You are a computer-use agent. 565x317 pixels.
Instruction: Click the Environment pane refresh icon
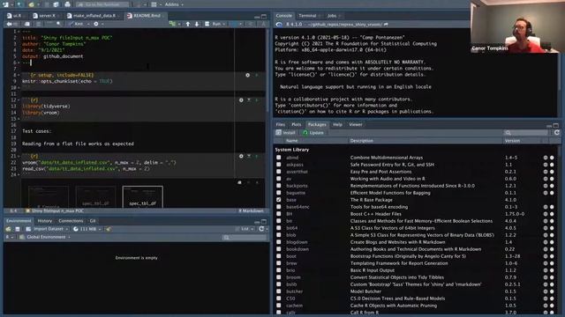(x=261, y=229)
